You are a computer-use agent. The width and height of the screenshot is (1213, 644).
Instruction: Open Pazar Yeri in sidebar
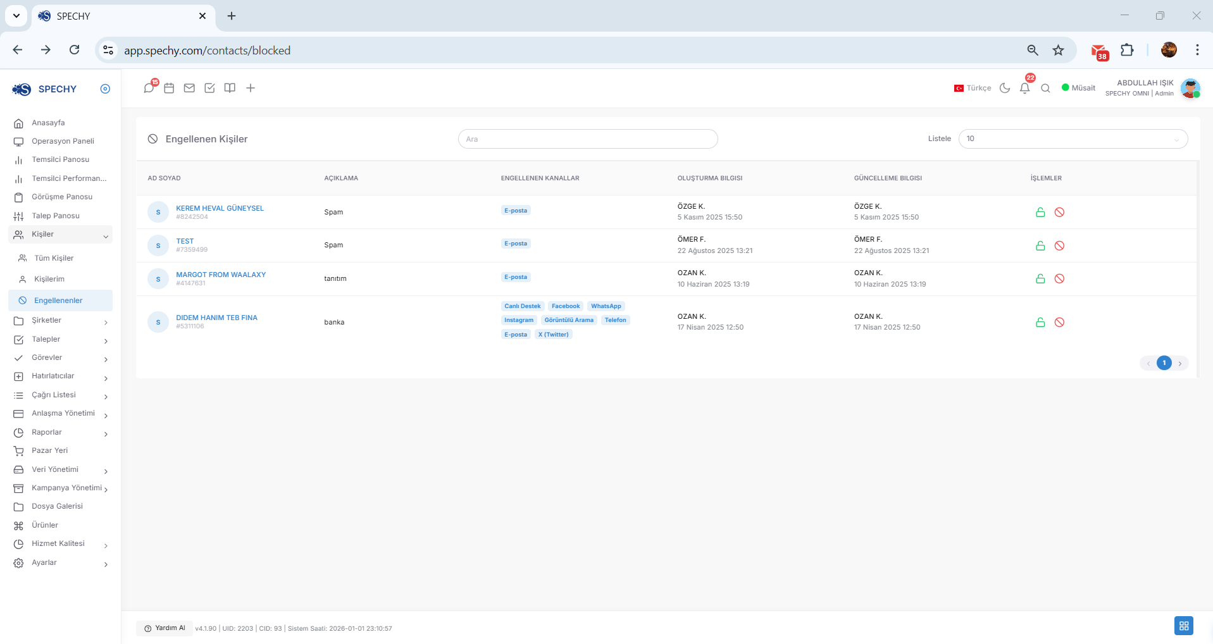point(61,451)
